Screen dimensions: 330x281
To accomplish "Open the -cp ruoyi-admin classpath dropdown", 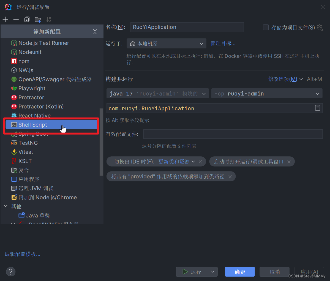I will click(267, 94).
